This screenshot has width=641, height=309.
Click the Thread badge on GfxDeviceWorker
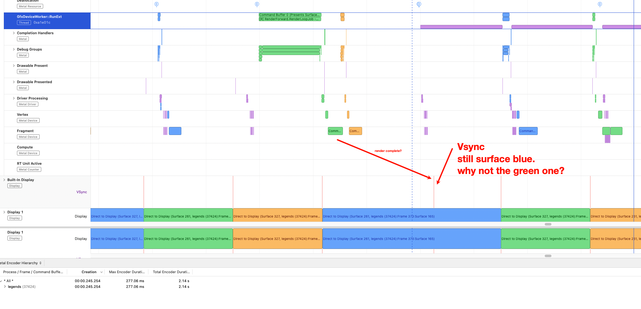(x=24, y=23)
